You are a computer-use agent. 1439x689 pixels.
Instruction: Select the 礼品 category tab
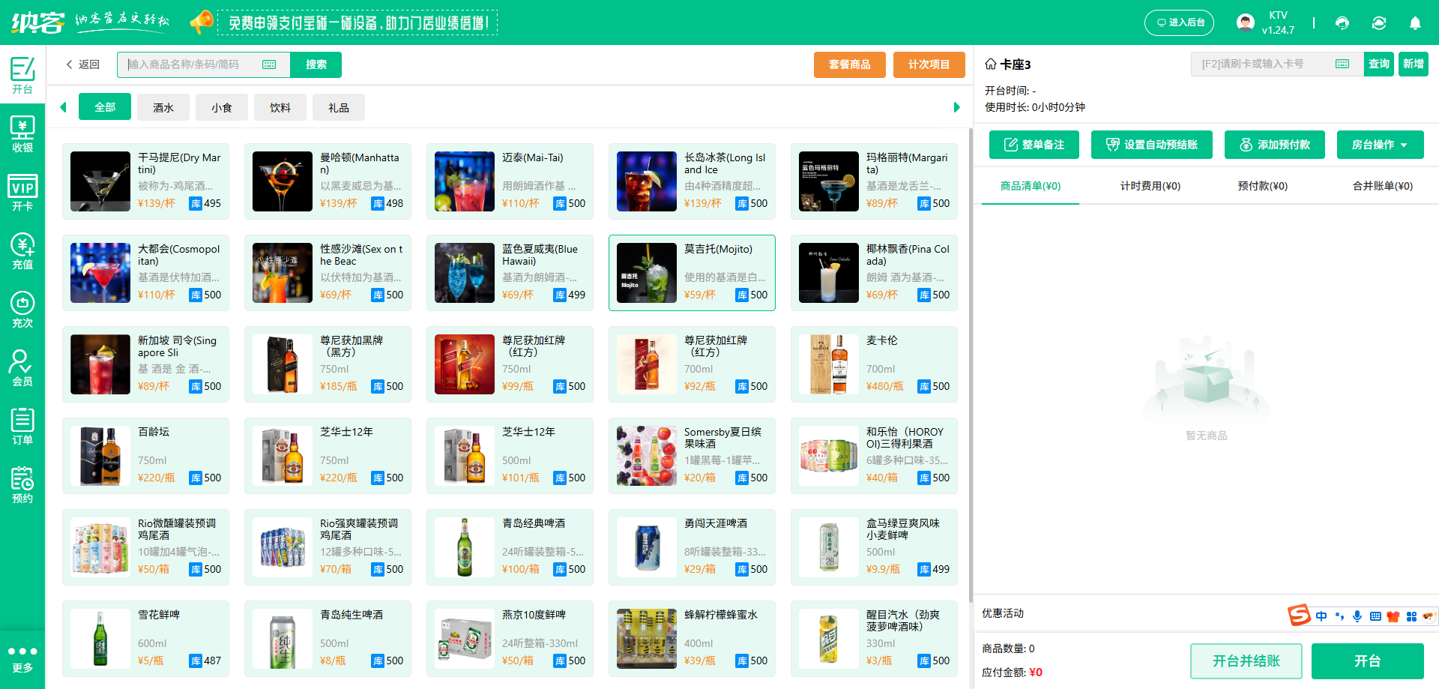[x=339, y=108]
